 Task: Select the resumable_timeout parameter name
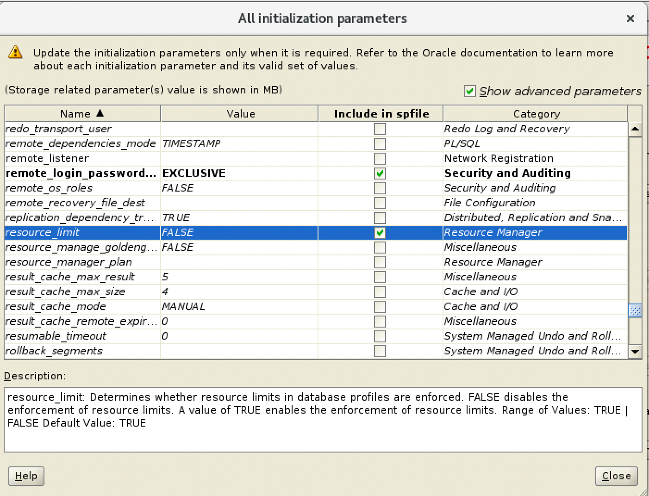coord(56,336)
